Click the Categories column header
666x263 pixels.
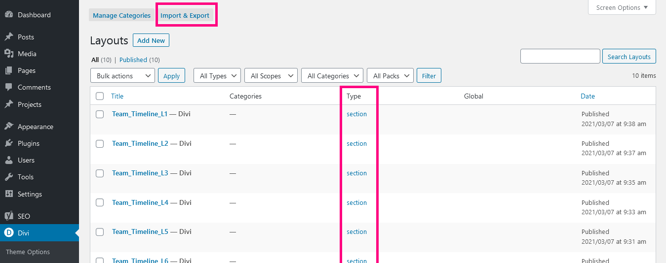tap(245, 96)
